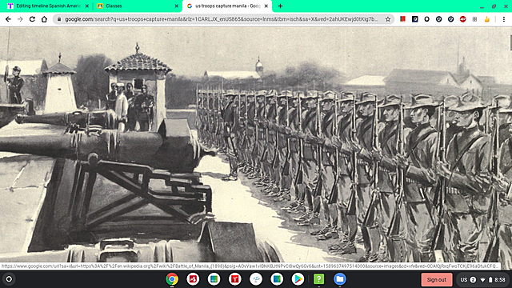Select the us troops capture manila tab

pyautogui.click(x=227, y=6)
